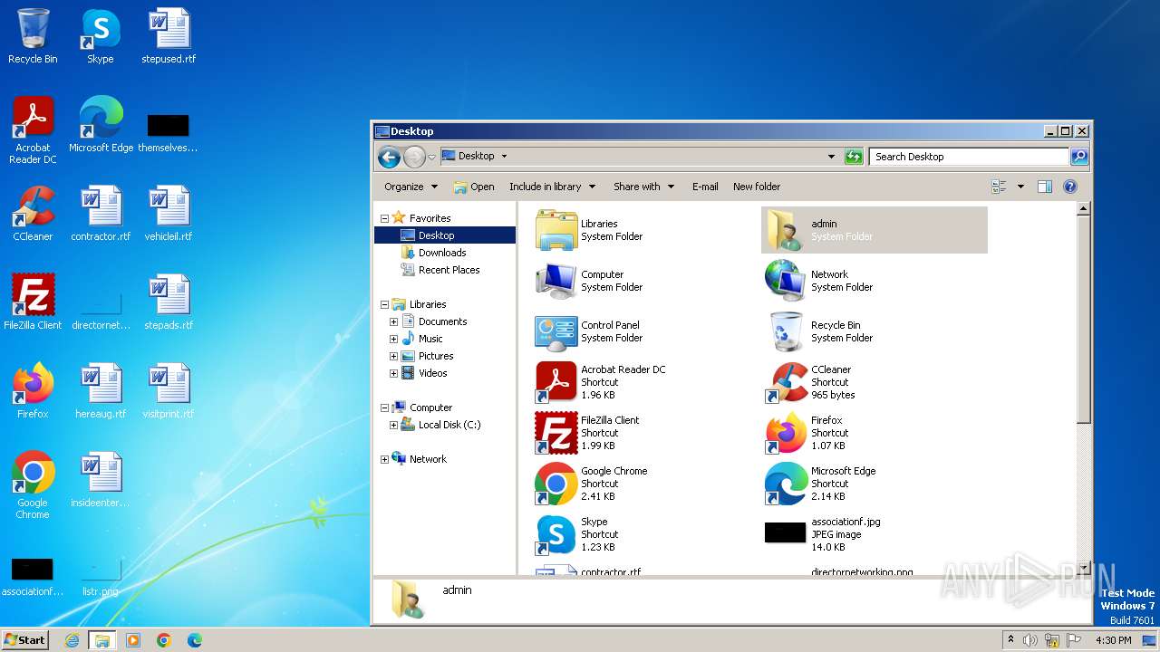This screenshot has height=652, width=1160.
Task: Select visitprint.rtf file on desktop
Action: [x=169, y=391]
